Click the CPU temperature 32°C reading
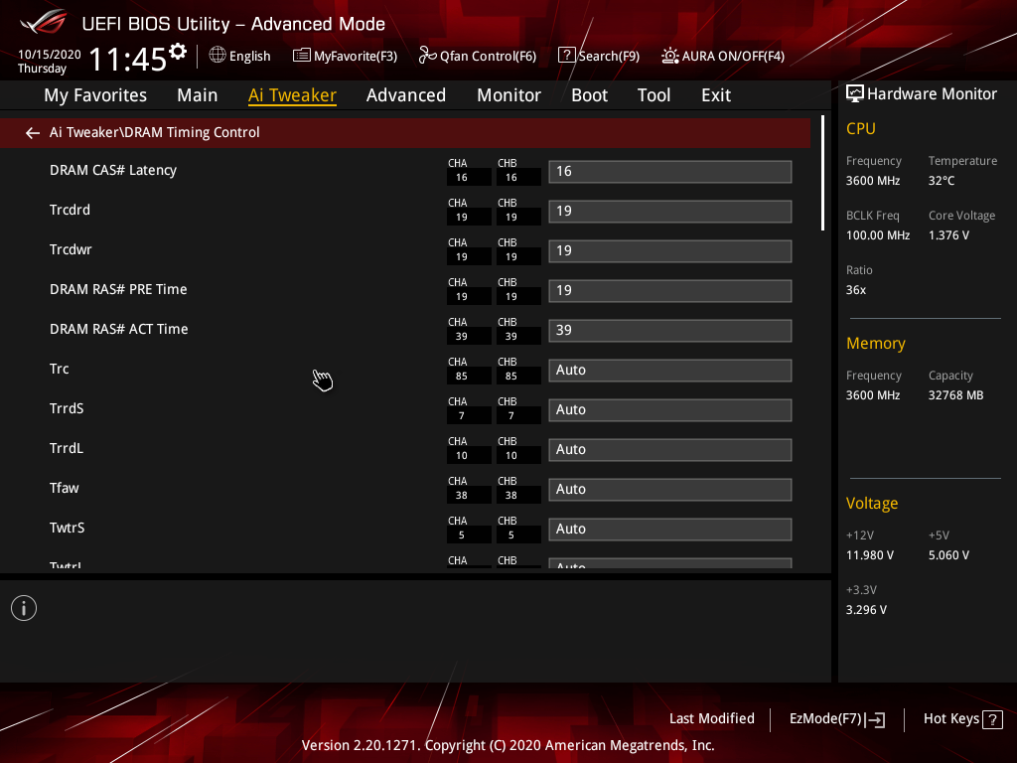This screenshot has width=1017, height=763. tap(942, 181)
